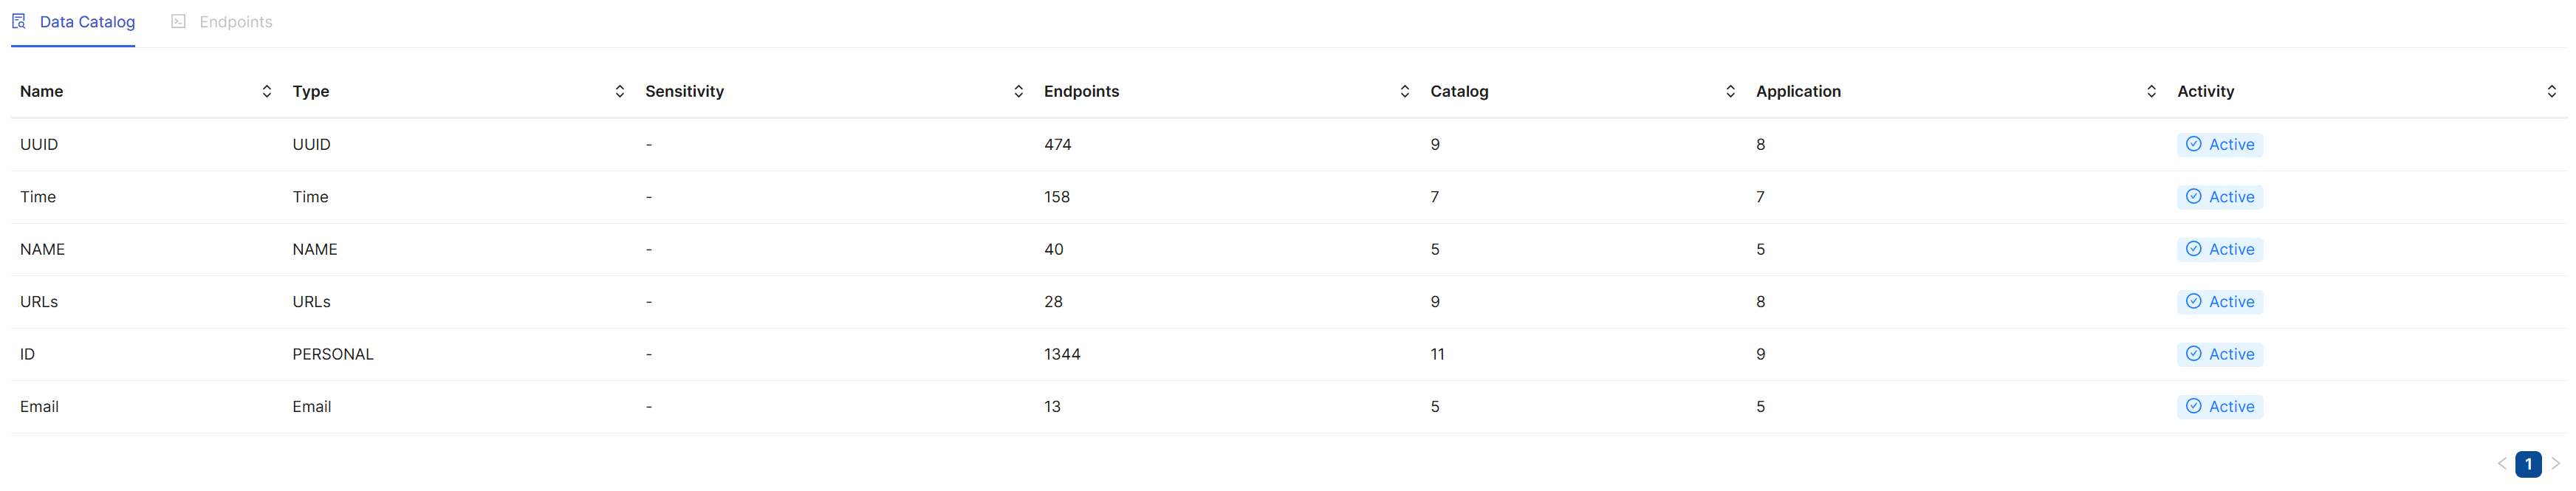Select the Data Catalog tab

pyautogui.click(x=86, y=22)
